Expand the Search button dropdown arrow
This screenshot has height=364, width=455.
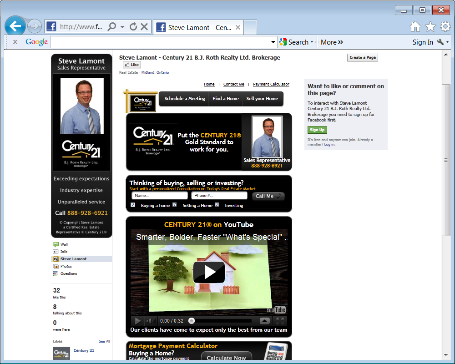click(x=312, y=42)
